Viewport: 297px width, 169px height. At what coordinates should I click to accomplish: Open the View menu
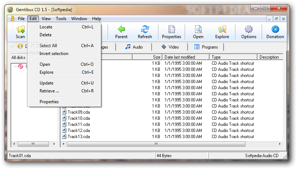[46, 19]
